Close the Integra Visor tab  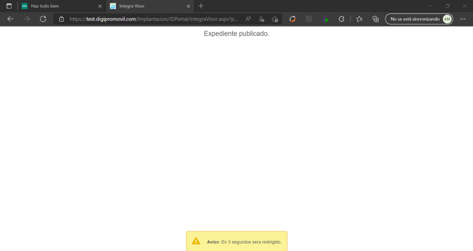click(189, 6)
